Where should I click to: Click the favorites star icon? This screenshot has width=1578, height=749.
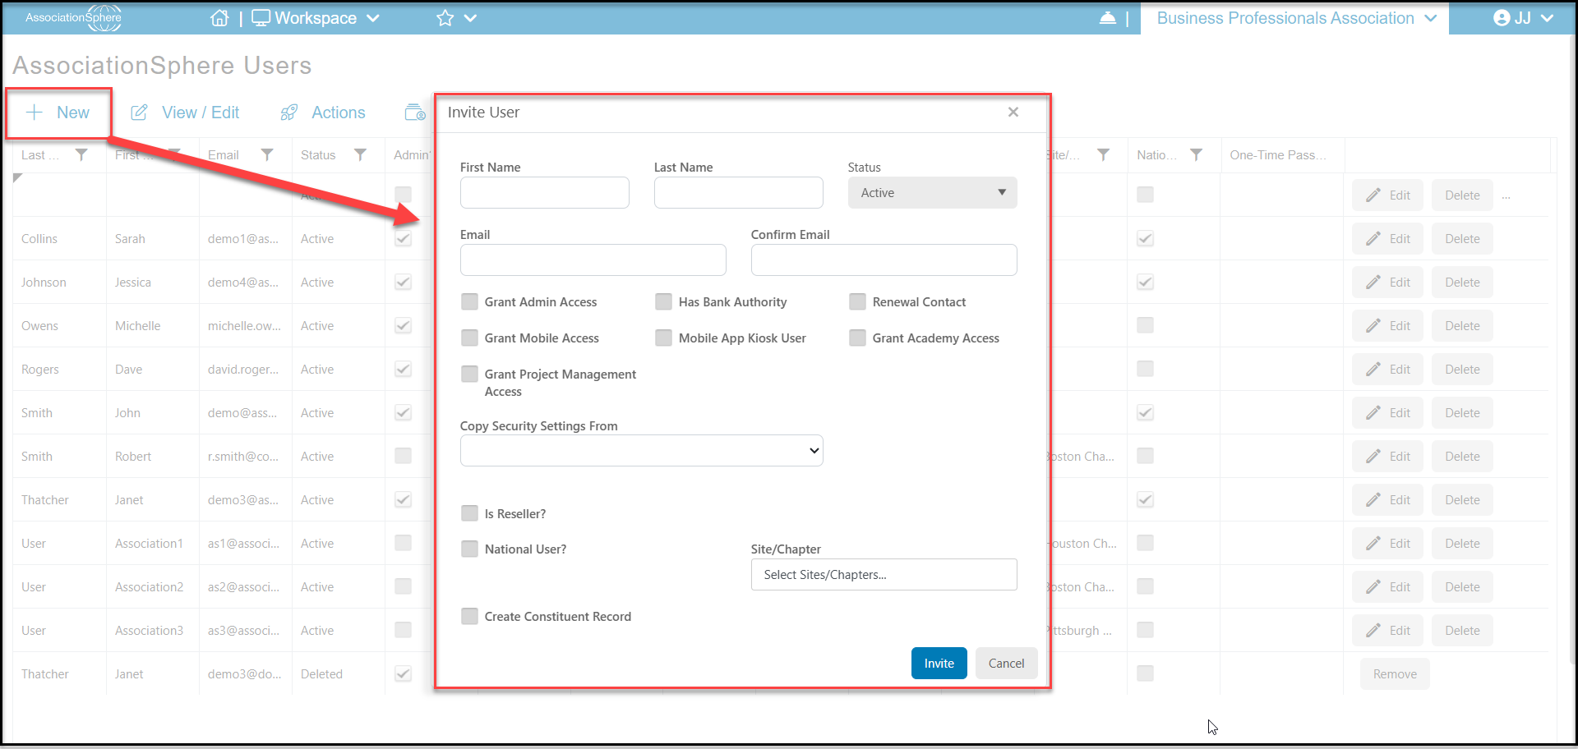click(x=445, y=18)
